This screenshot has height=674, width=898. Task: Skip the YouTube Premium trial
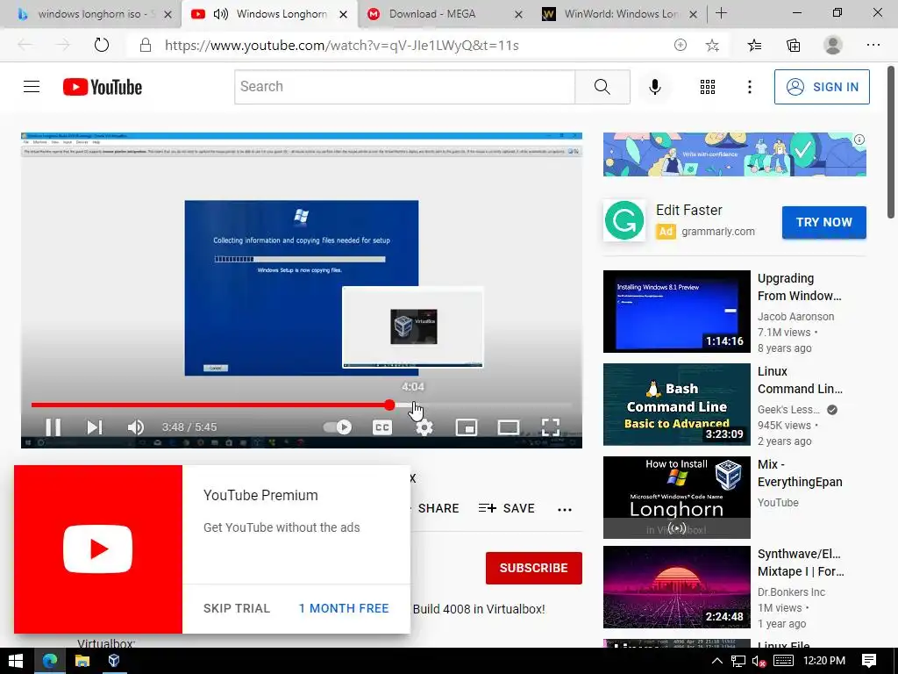pyautogui.click(x=237, y=608)
